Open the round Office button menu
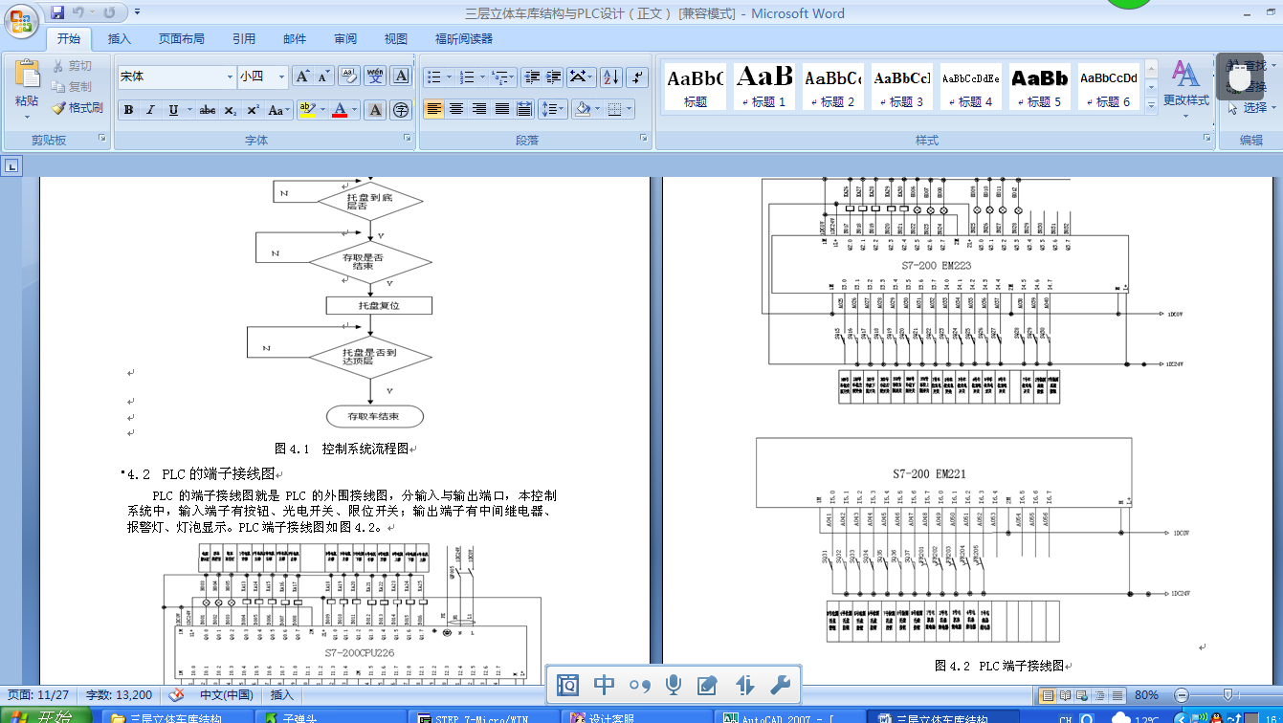This screenshot has width=1283, height=723. [22, 20]
